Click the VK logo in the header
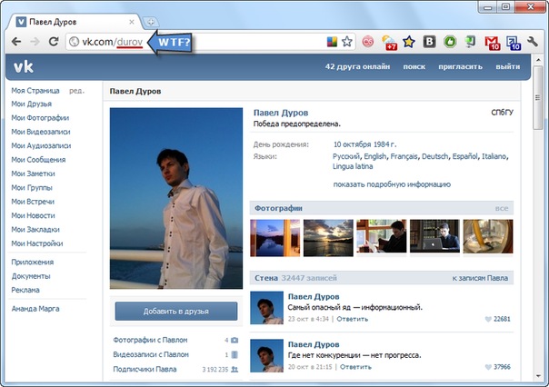Viewport: 549px width, 387px height. 24,66
